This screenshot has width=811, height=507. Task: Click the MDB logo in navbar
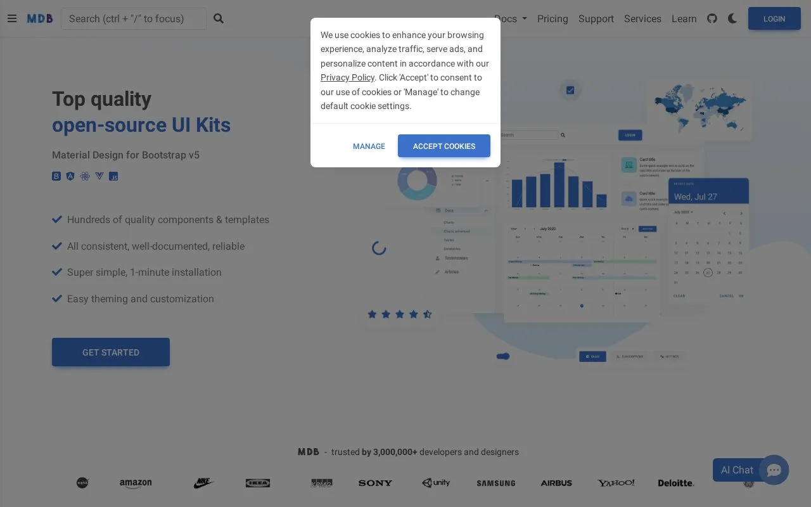tap(40, 18)
